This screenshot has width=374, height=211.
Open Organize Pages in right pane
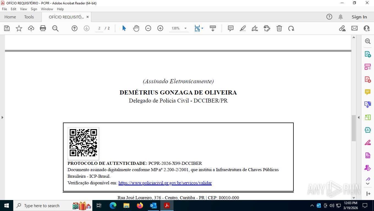[368, 67]
